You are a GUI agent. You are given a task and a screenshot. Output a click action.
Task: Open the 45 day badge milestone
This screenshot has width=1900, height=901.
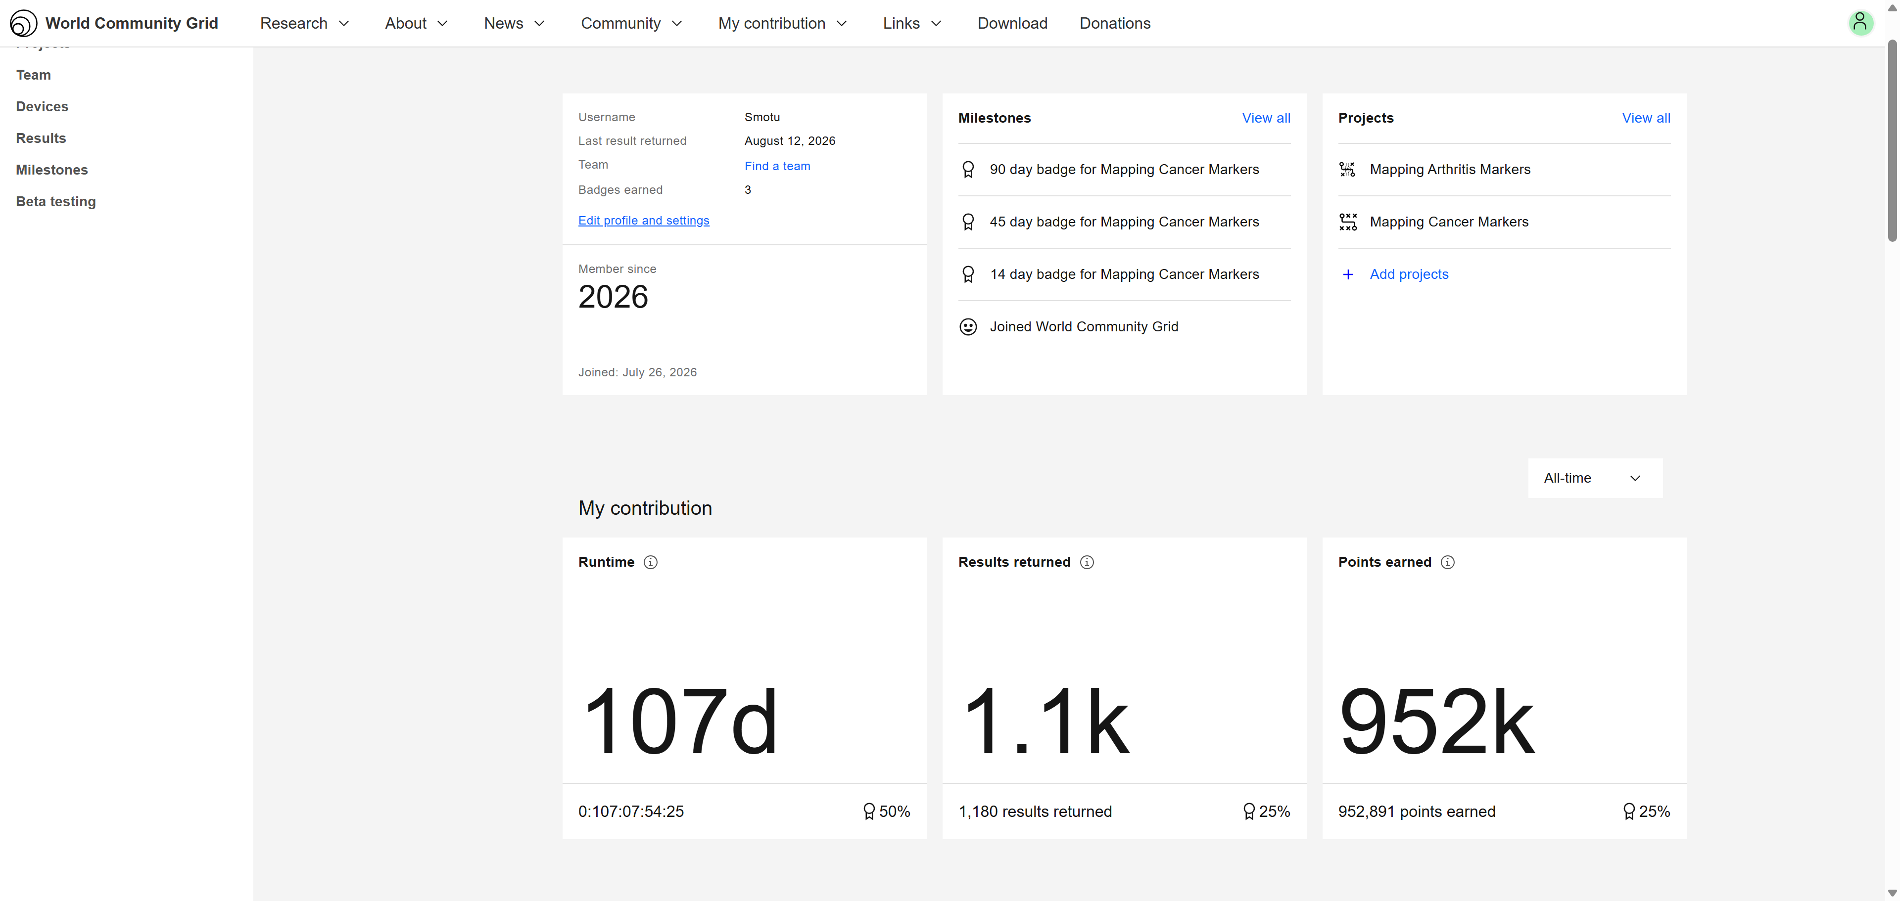point(1124,222)
